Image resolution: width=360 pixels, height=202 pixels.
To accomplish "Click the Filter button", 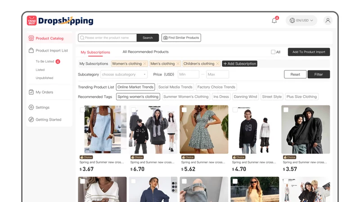I will pos(319,75).
